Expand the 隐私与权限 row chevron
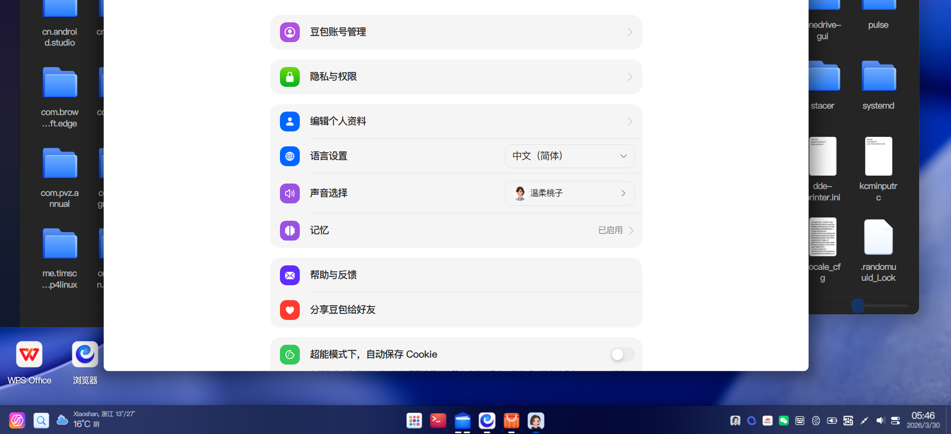 tap(630, 77)
